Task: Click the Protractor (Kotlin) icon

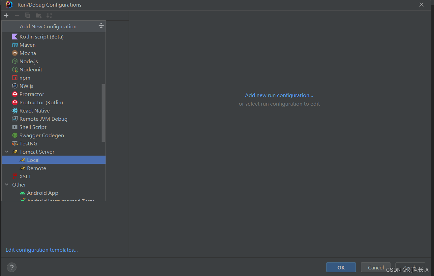Action: coord(15,102)
